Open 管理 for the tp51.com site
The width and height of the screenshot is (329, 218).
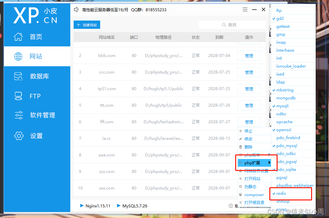click(249, 89)
